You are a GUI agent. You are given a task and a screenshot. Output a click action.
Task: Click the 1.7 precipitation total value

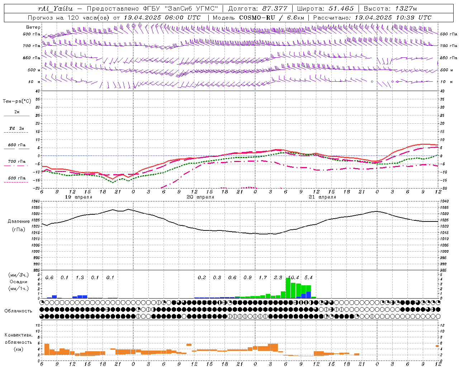coord(263,278)
